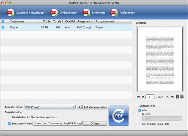Image resolution: width=188 pixels, height=136 pixels.
Task: Click the Umbenennen PDF pencil icon
Action: point(54,13)
